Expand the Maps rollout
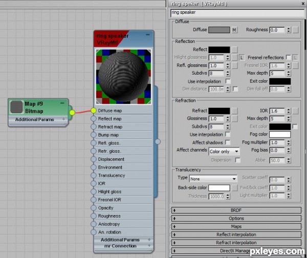Screen dimensions: 307x258 click(x=236, y=226)
